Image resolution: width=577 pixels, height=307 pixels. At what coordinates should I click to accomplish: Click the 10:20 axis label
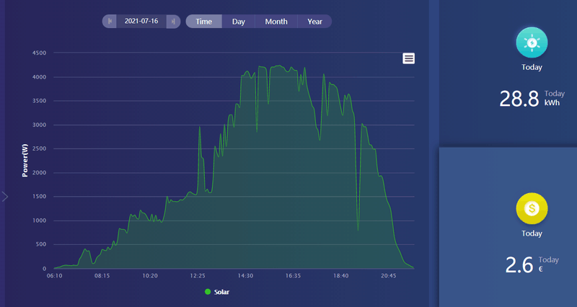point(150,276)
